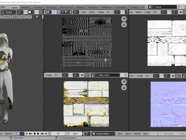Screen dimensions: 186x140
Task: Open the Shading workspace tab
Action: point(80,7)
